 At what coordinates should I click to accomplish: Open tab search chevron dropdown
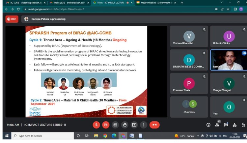click(x=222, y=2)
